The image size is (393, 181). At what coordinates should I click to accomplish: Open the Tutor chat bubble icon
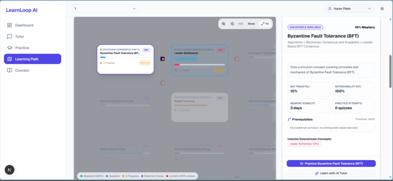(x=10, y=36)
